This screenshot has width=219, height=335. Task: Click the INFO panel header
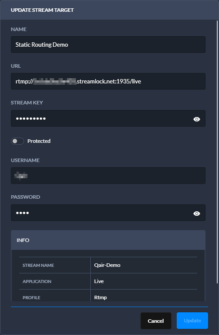(x=108, y=240)
